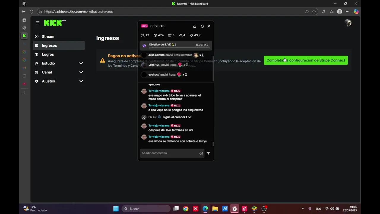
Task: Open the Kick tab in vertical tab strip
Action: click(x=24, y=36)
